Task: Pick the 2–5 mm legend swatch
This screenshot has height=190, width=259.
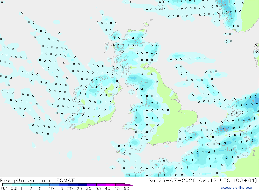Action: pos(35,185)
